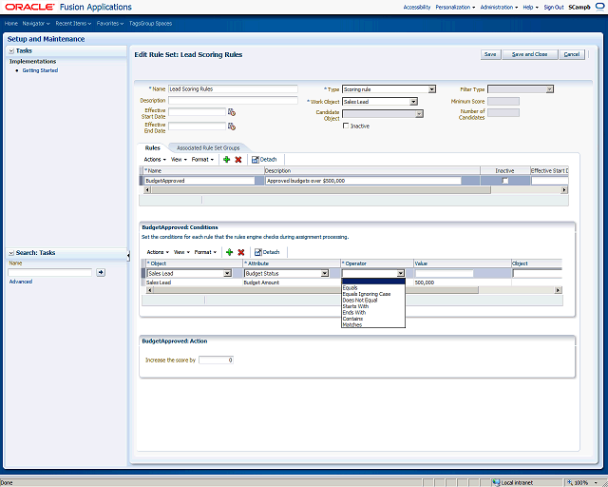Click the Save button
This screenshot has width=608, height=487.
tap(490, 54)
